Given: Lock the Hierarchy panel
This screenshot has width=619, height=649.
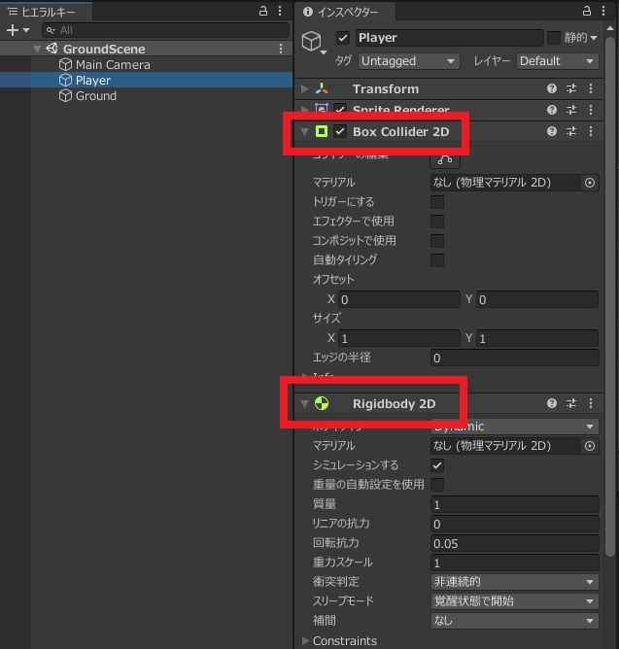Looking at the screenshot, I should point(263,12).
